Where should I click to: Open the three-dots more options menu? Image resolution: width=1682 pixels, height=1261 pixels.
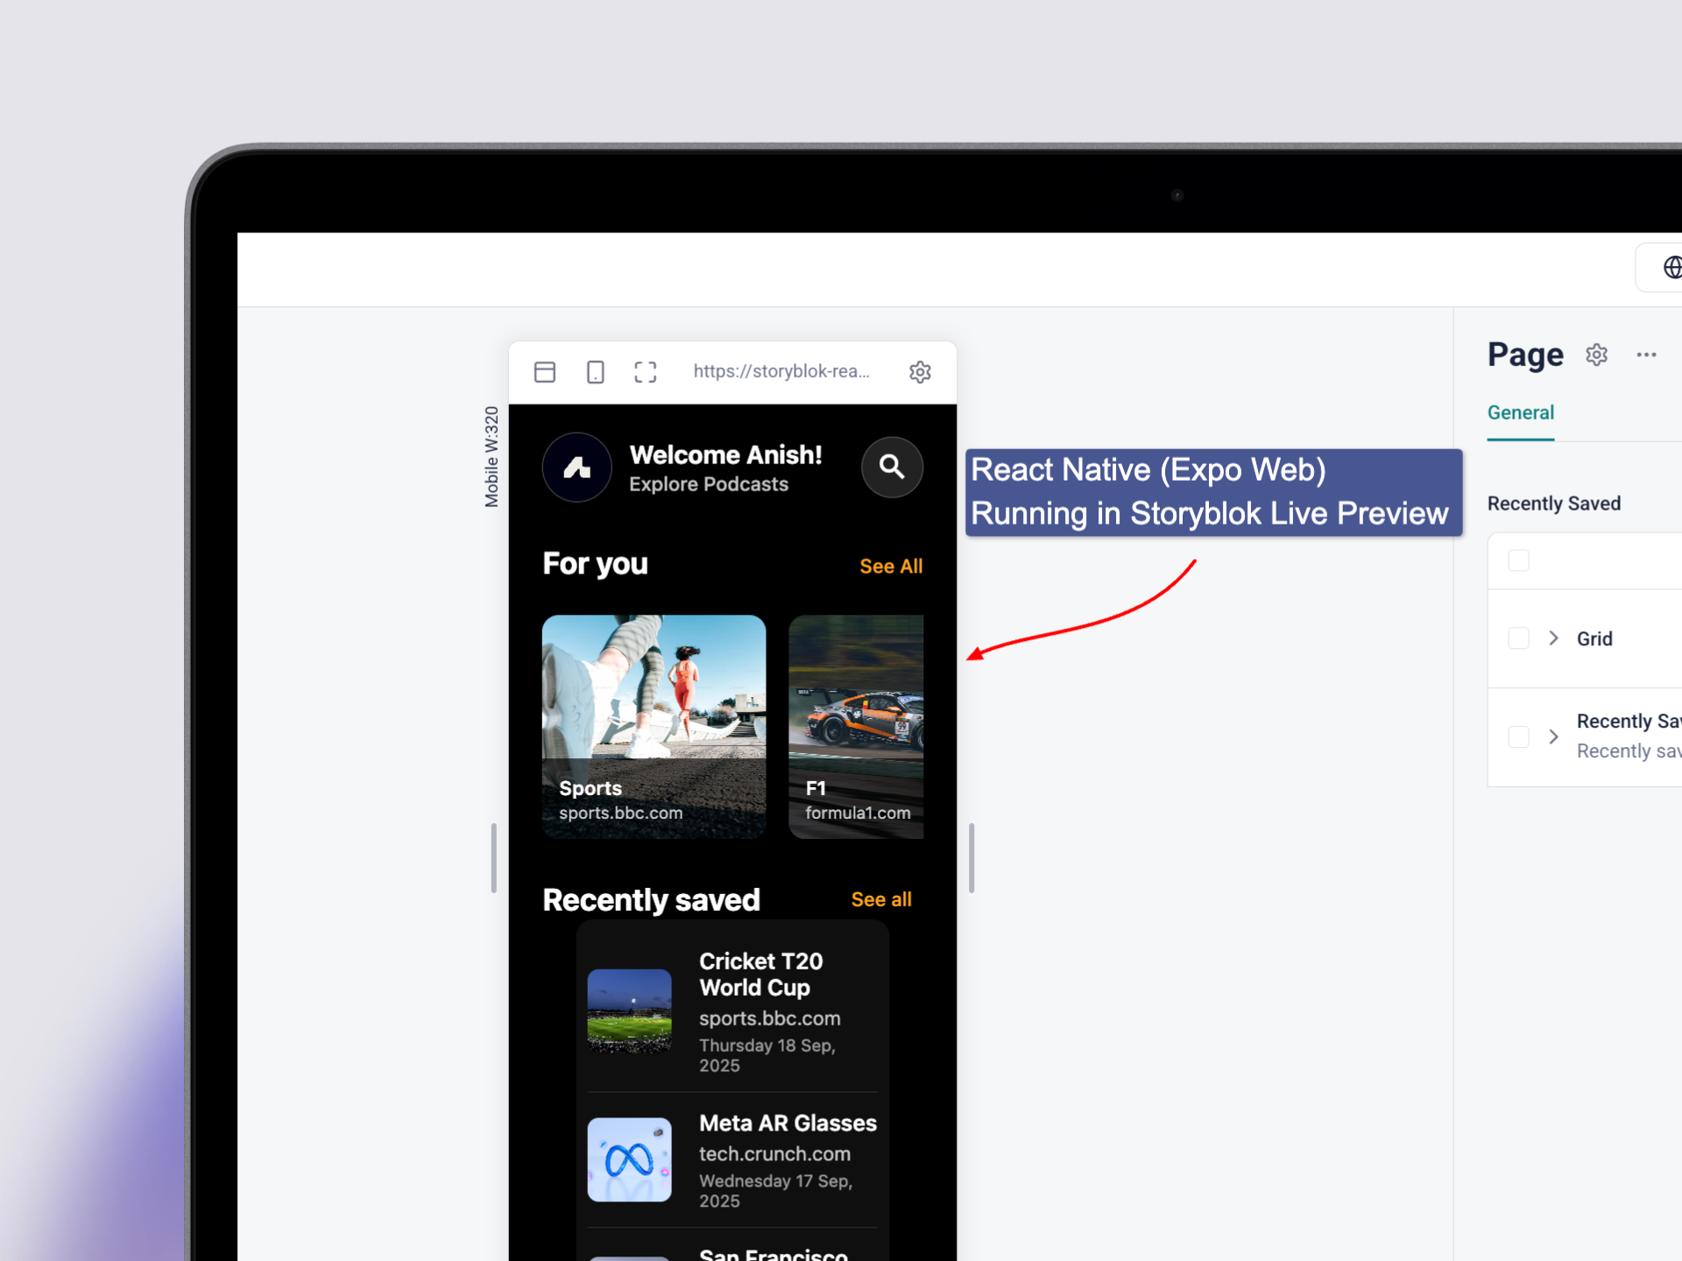click(1646, 355)
